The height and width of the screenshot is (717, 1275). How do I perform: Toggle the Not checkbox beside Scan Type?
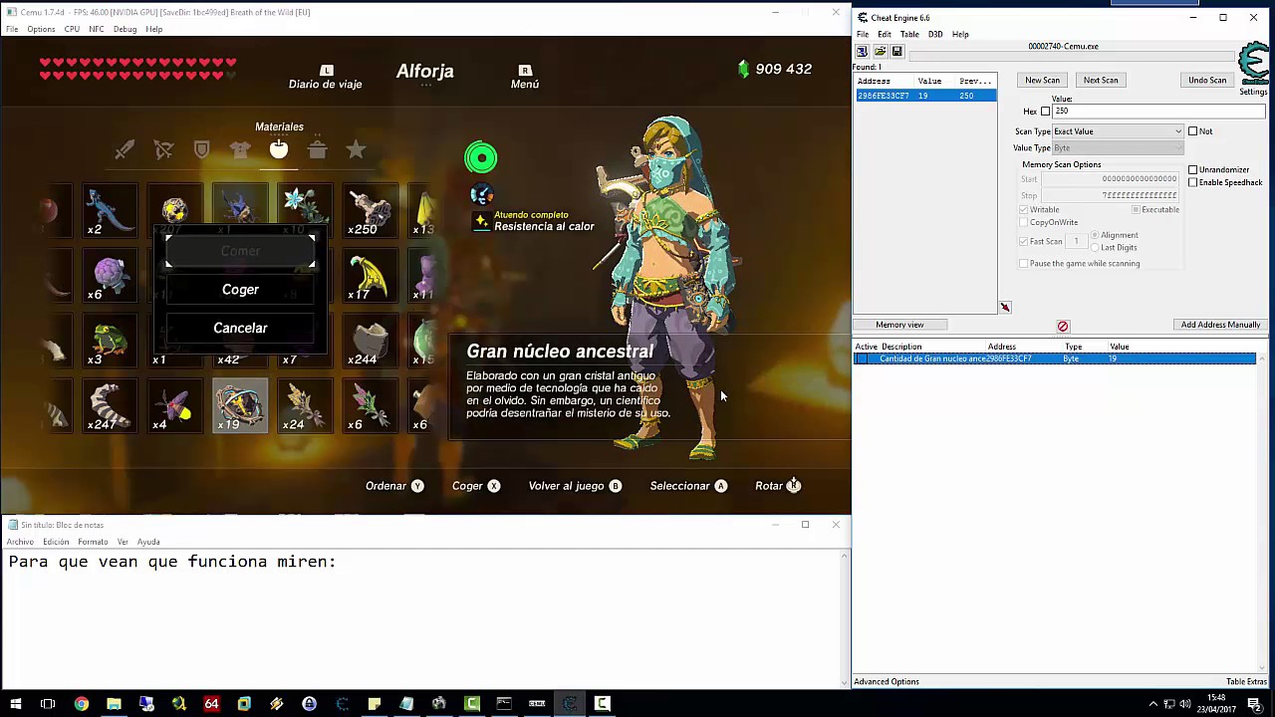[x=1192, y=131]
